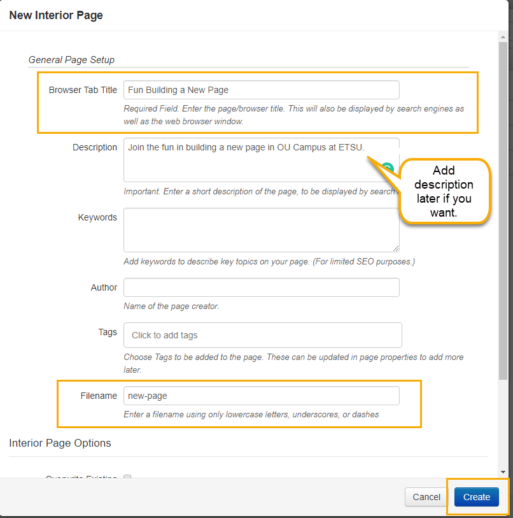513x518 pixels.
Task: Click the Browser Tab Title input field
Action: point(261,90)
